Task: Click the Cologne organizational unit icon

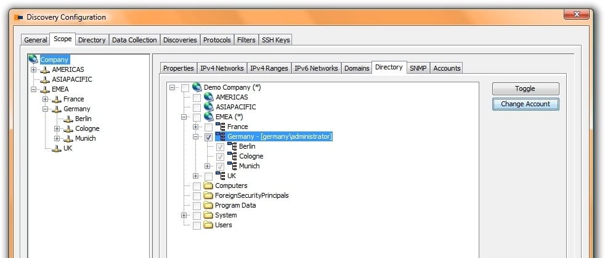Action: (x=232, y=156)
